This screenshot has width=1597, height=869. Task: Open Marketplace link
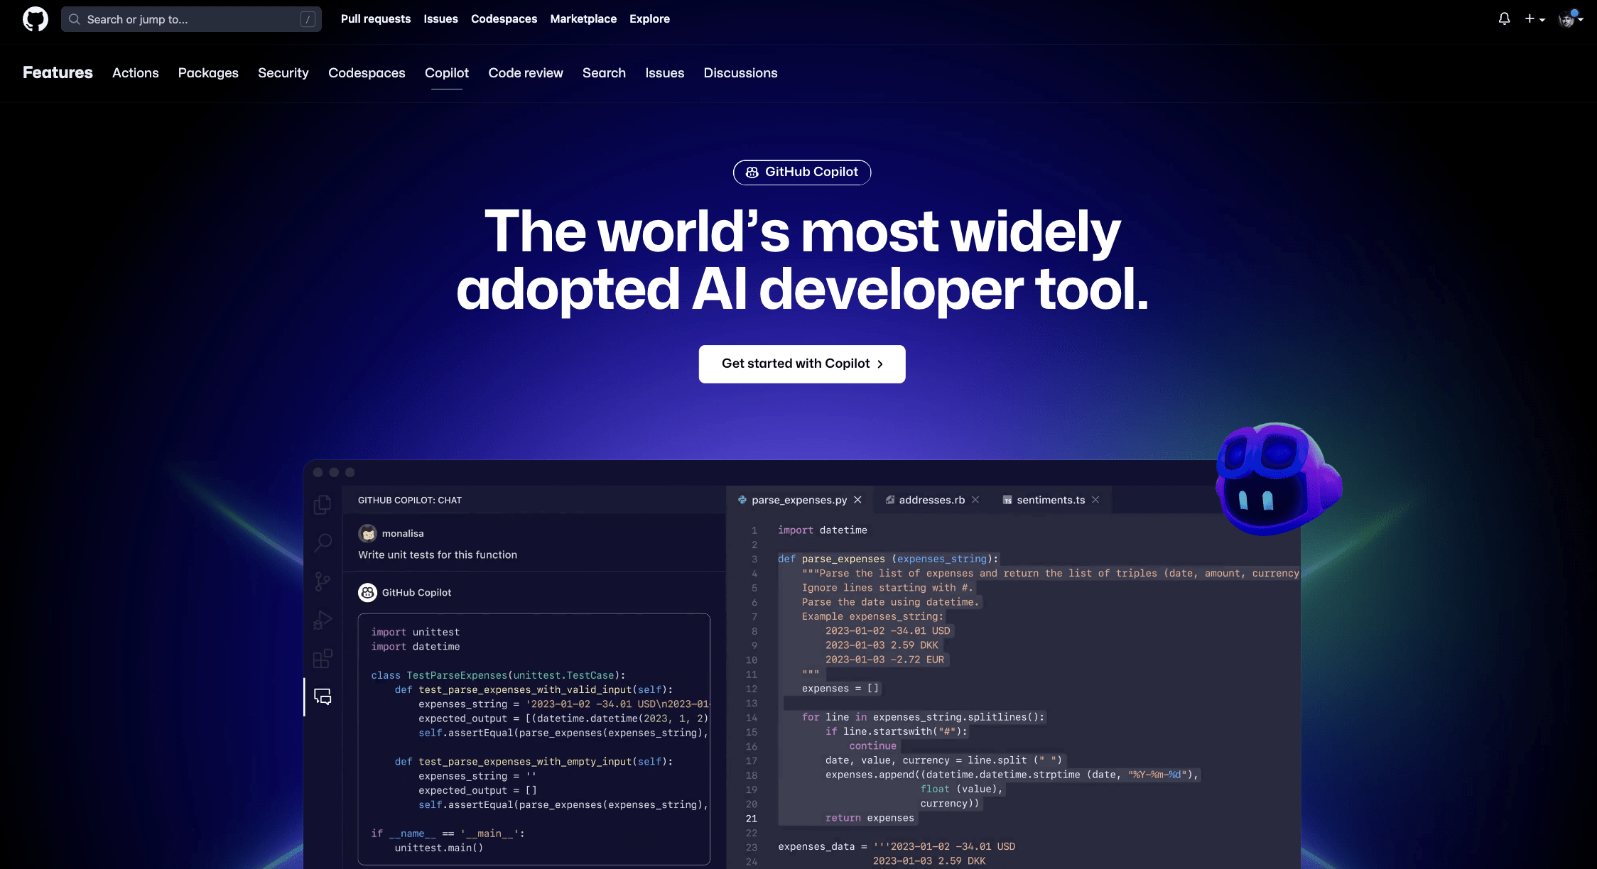click(x=583, y=19)
